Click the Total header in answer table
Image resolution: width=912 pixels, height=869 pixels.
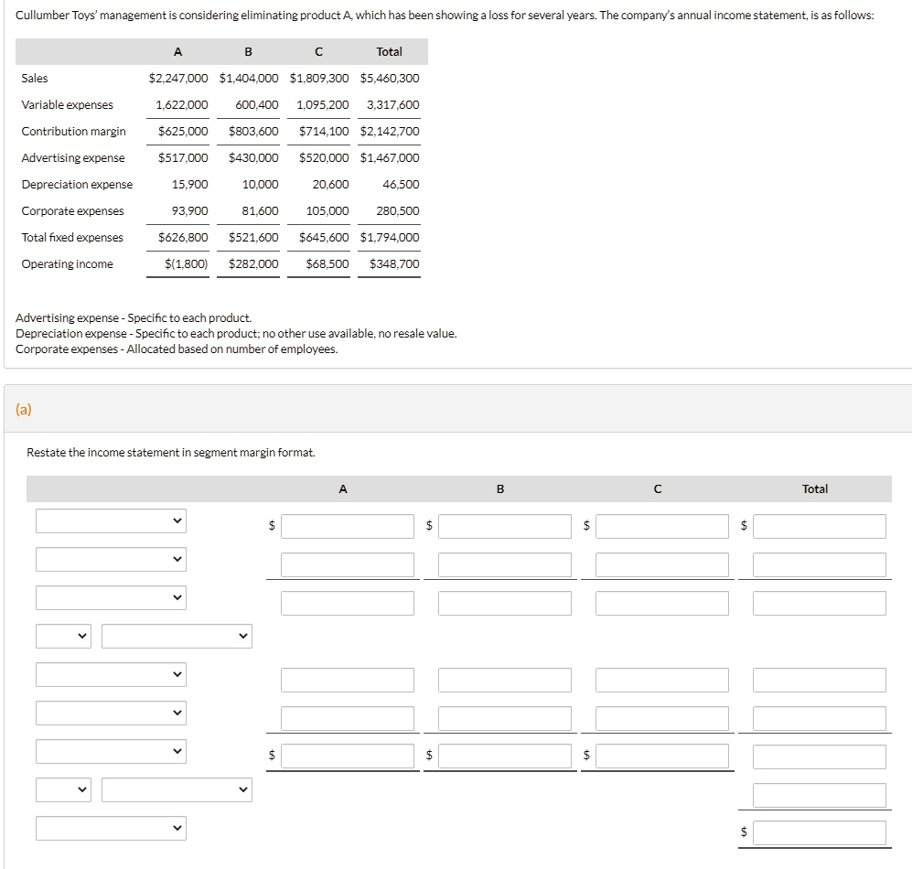tap(815, 489)
